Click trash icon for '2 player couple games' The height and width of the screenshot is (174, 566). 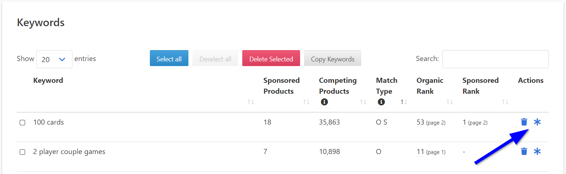click(524, 151)
